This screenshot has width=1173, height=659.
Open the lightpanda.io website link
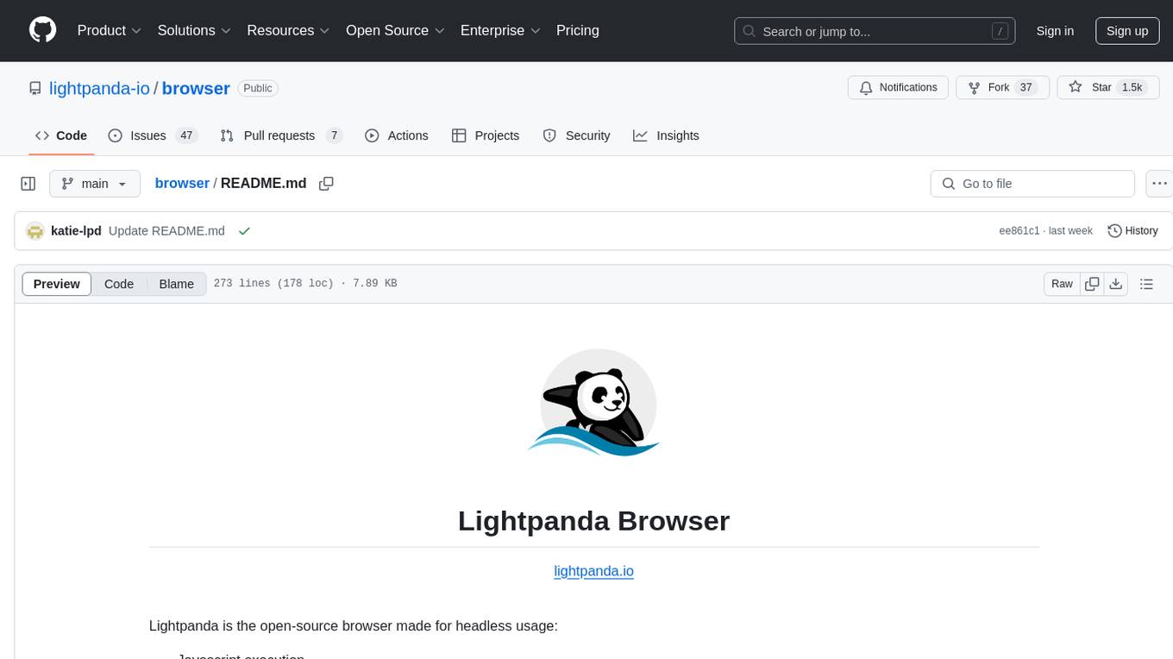tap(593, 571)
